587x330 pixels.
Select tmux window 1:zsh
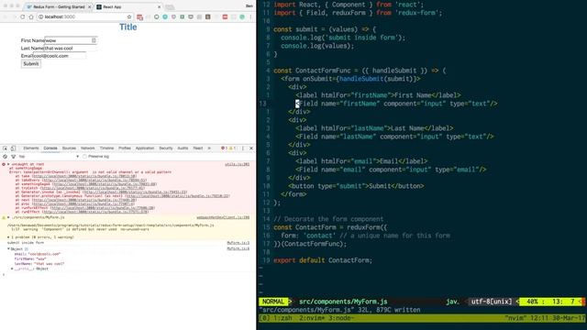point(282,318)
